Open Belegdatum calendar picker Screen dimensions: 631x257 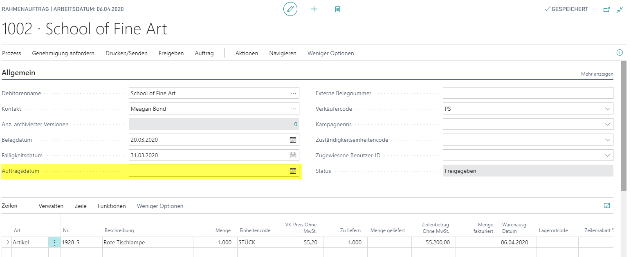point(293,140)
